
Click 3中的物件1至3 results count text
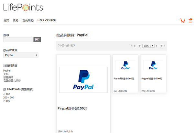[x=66, y=46]
